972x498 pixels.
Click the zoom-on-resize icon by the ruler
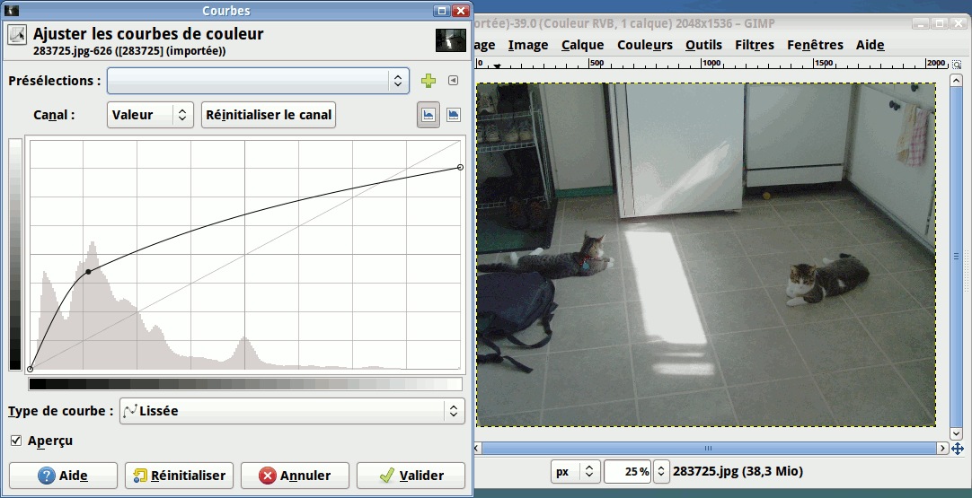click(x=958, y=64)
